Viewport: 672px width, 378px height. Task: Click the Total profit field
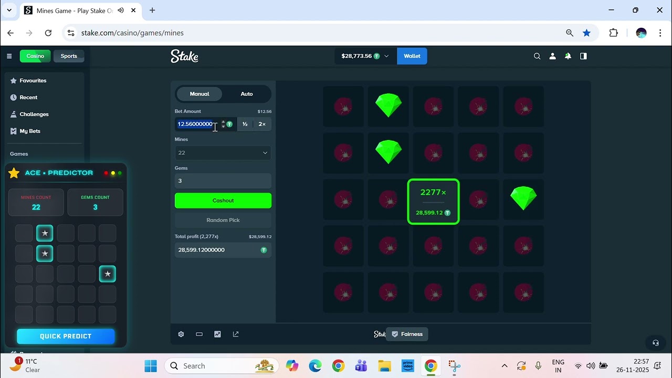pos(223,250)
